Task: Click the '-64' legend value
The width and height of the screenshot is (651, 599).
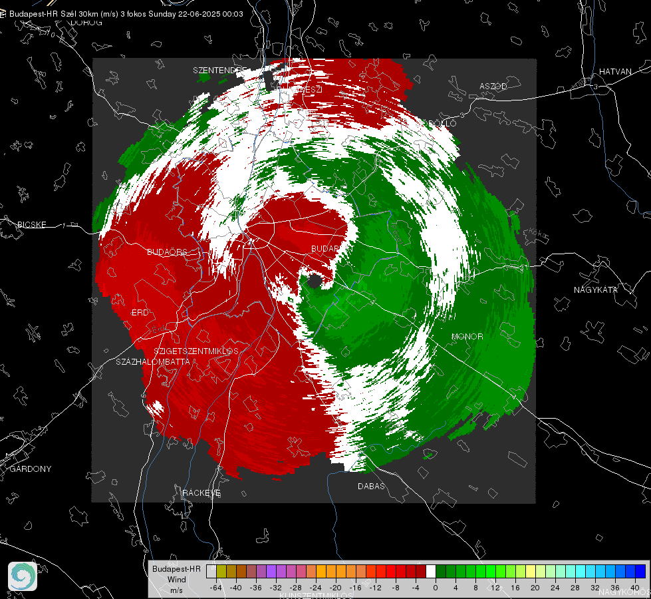Action: (216, 588)
